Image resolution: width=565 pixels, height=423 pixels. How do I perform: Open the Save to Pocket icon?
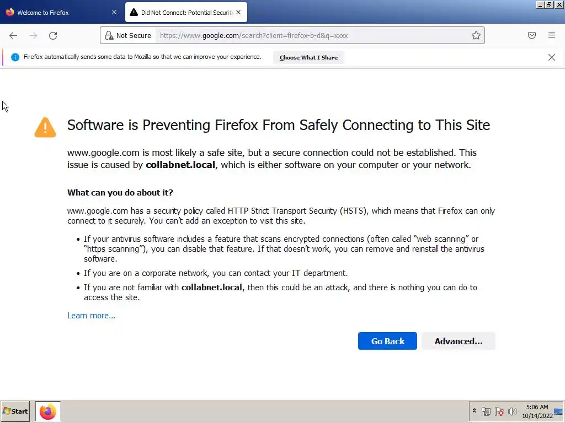click(x=531, y=35)
